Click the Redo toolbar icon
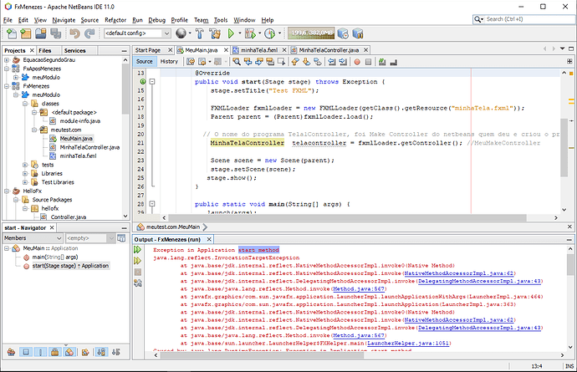 (x=89, y=33)
